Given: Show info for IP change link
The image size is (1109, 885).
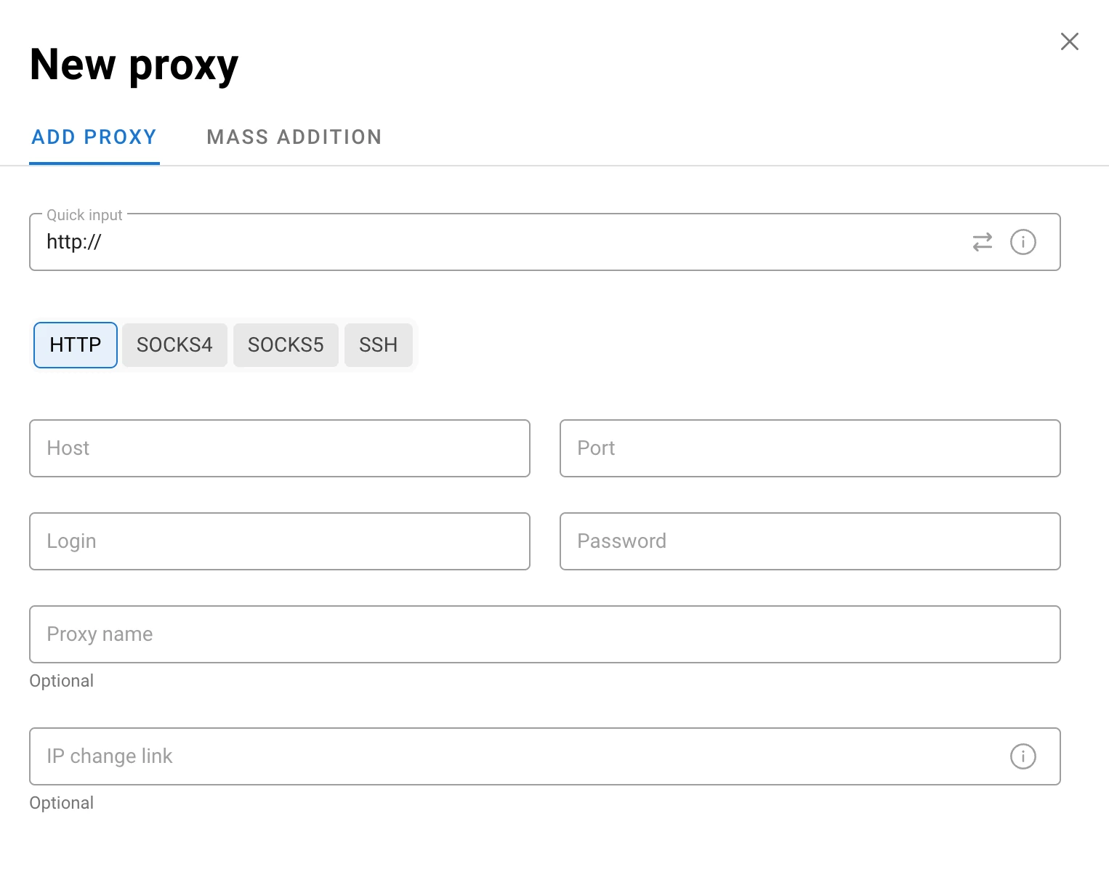Looking at the screenshot, I should click(1023, 756).
